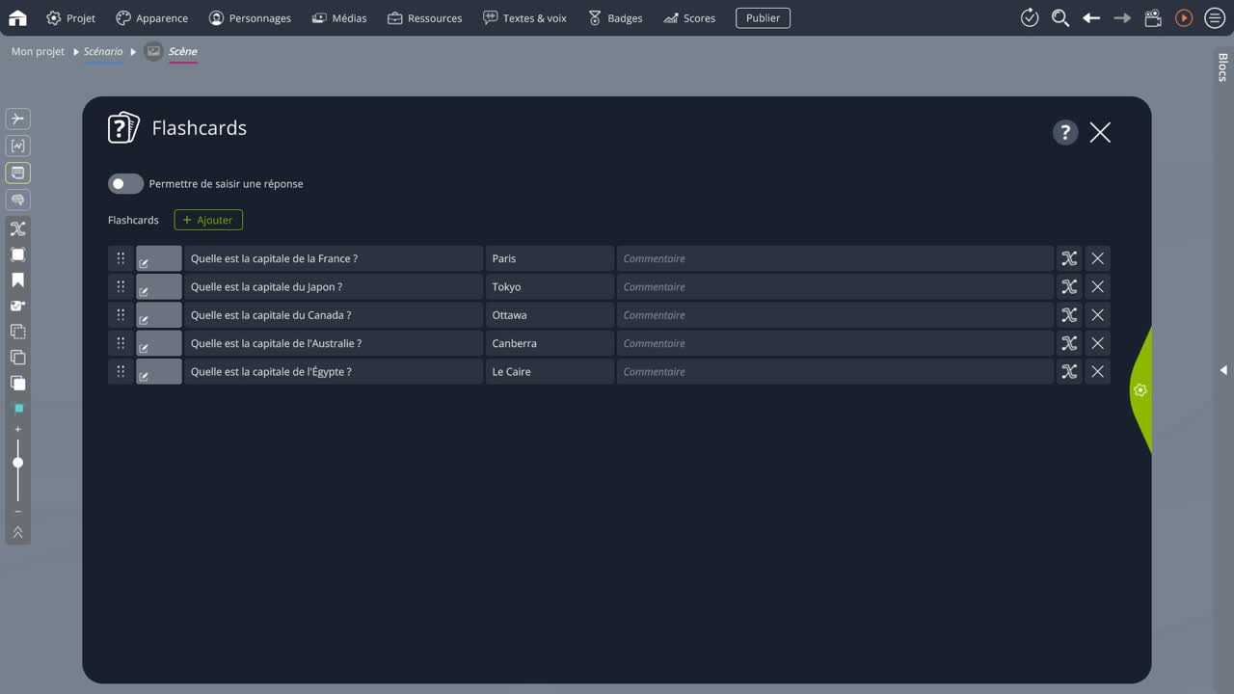This screenshot has height=694, width=1234.
Task: Open the Badges menu
Action: pyautogui.click(x=615, y=17)
